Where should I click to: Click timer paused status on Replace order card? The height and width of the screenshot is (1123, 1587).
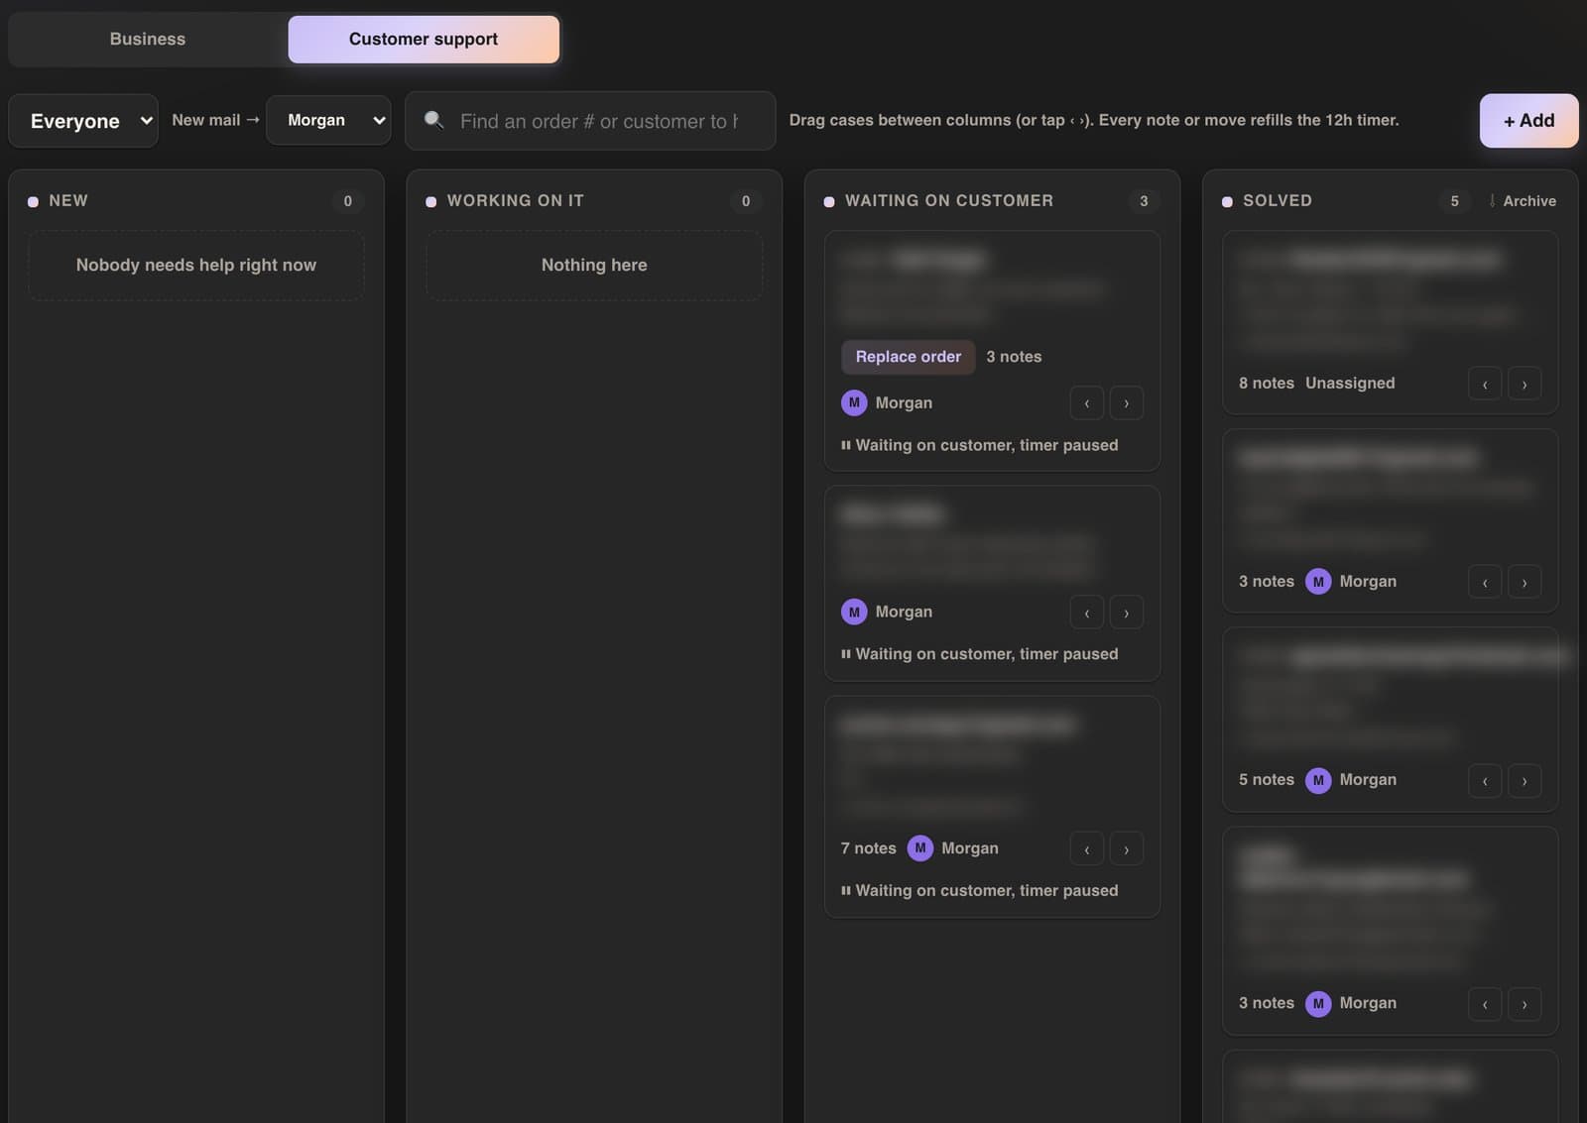[979, 446]
